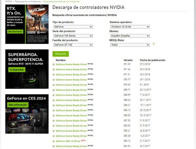The height and width of the screenshot is (149, 196).
Task: Expand the driver row for version 390.65
Action: 54,85
